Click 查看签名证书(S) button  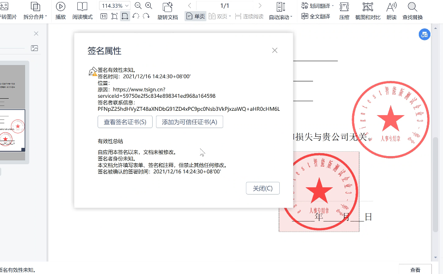point(125,122)
